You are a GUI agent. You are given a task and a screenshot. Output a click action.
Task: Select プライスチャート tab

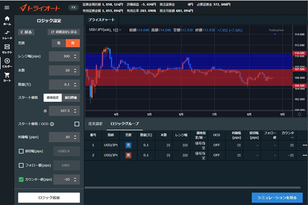[x=101, y=20]
